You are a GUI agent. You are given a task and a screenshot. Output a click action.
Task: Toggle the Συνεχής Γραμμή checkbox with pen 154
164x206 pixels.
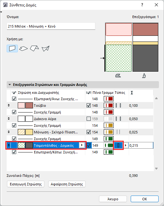coord(14,125)
